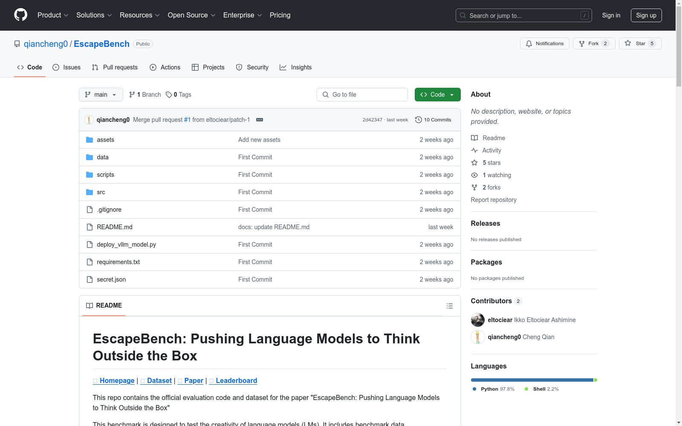This screenshot has width=682, height=426.
Task: Switch to the Actions tab
Action: 165,67
